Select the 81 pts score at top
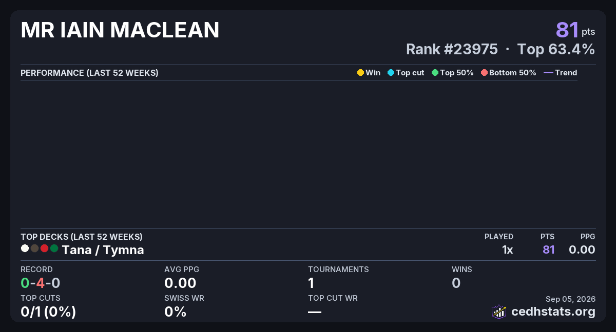Viewport: 616px width, 332px height. tap(575, 30)
